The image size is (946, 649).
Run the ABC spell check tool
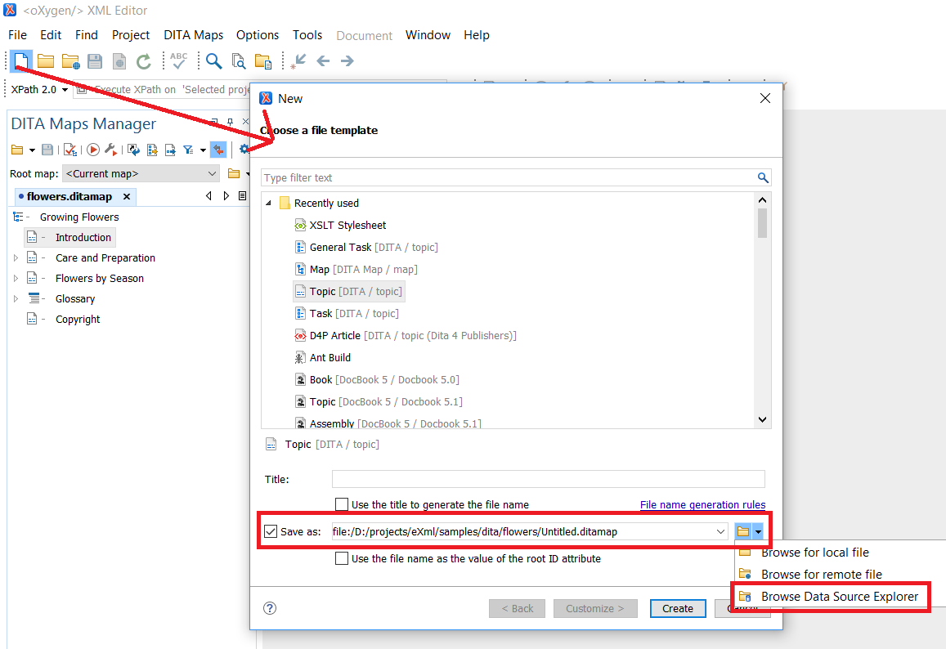(178, 60)
